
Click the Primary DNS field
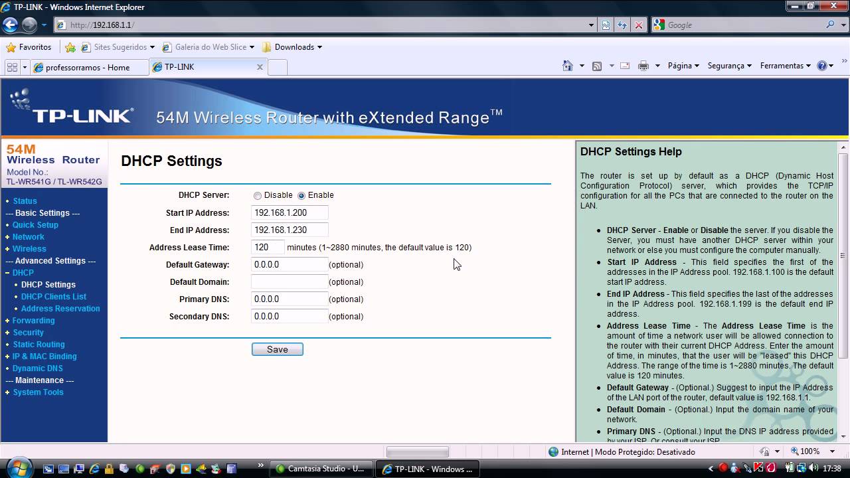[x=290, y=299]
